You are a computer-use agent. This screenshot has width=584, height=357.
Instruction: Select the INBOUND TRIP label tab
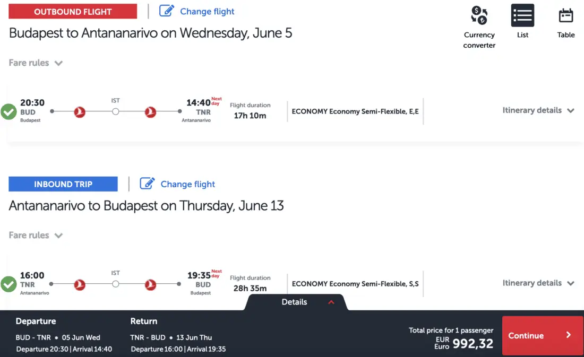click(63, 184)
